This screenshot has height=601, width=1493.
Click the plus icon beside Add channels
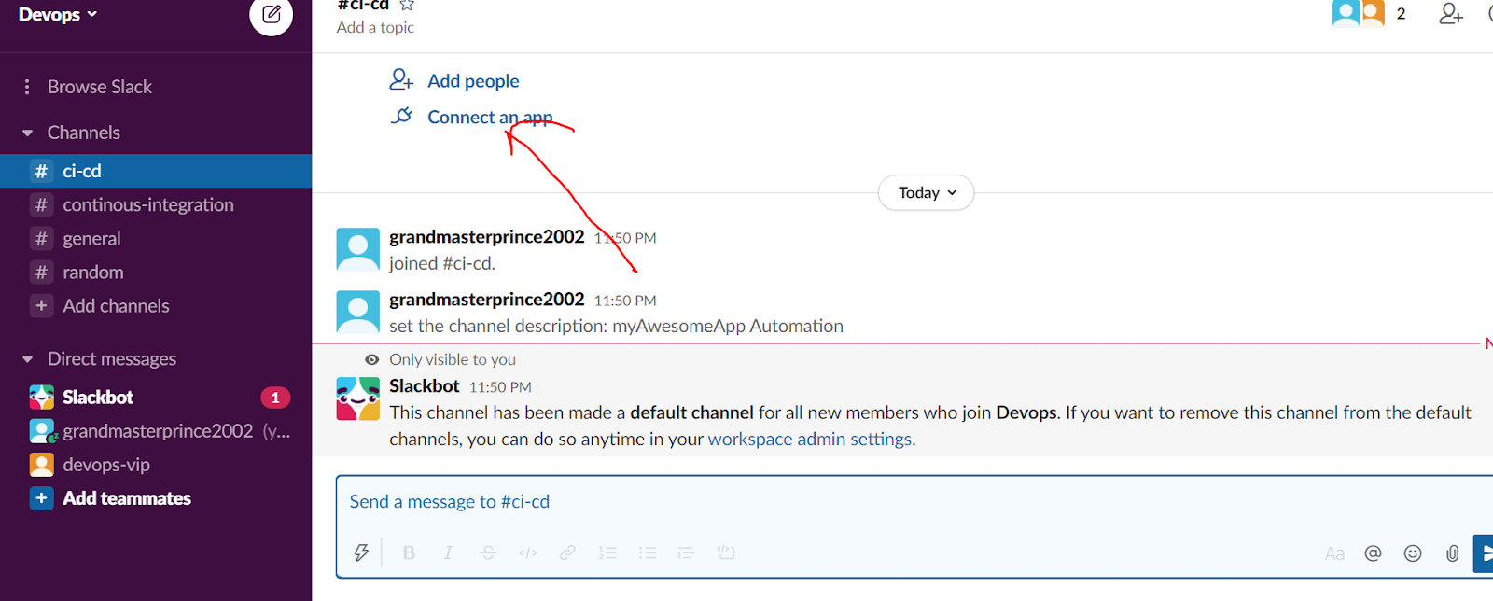click(41, 305)
